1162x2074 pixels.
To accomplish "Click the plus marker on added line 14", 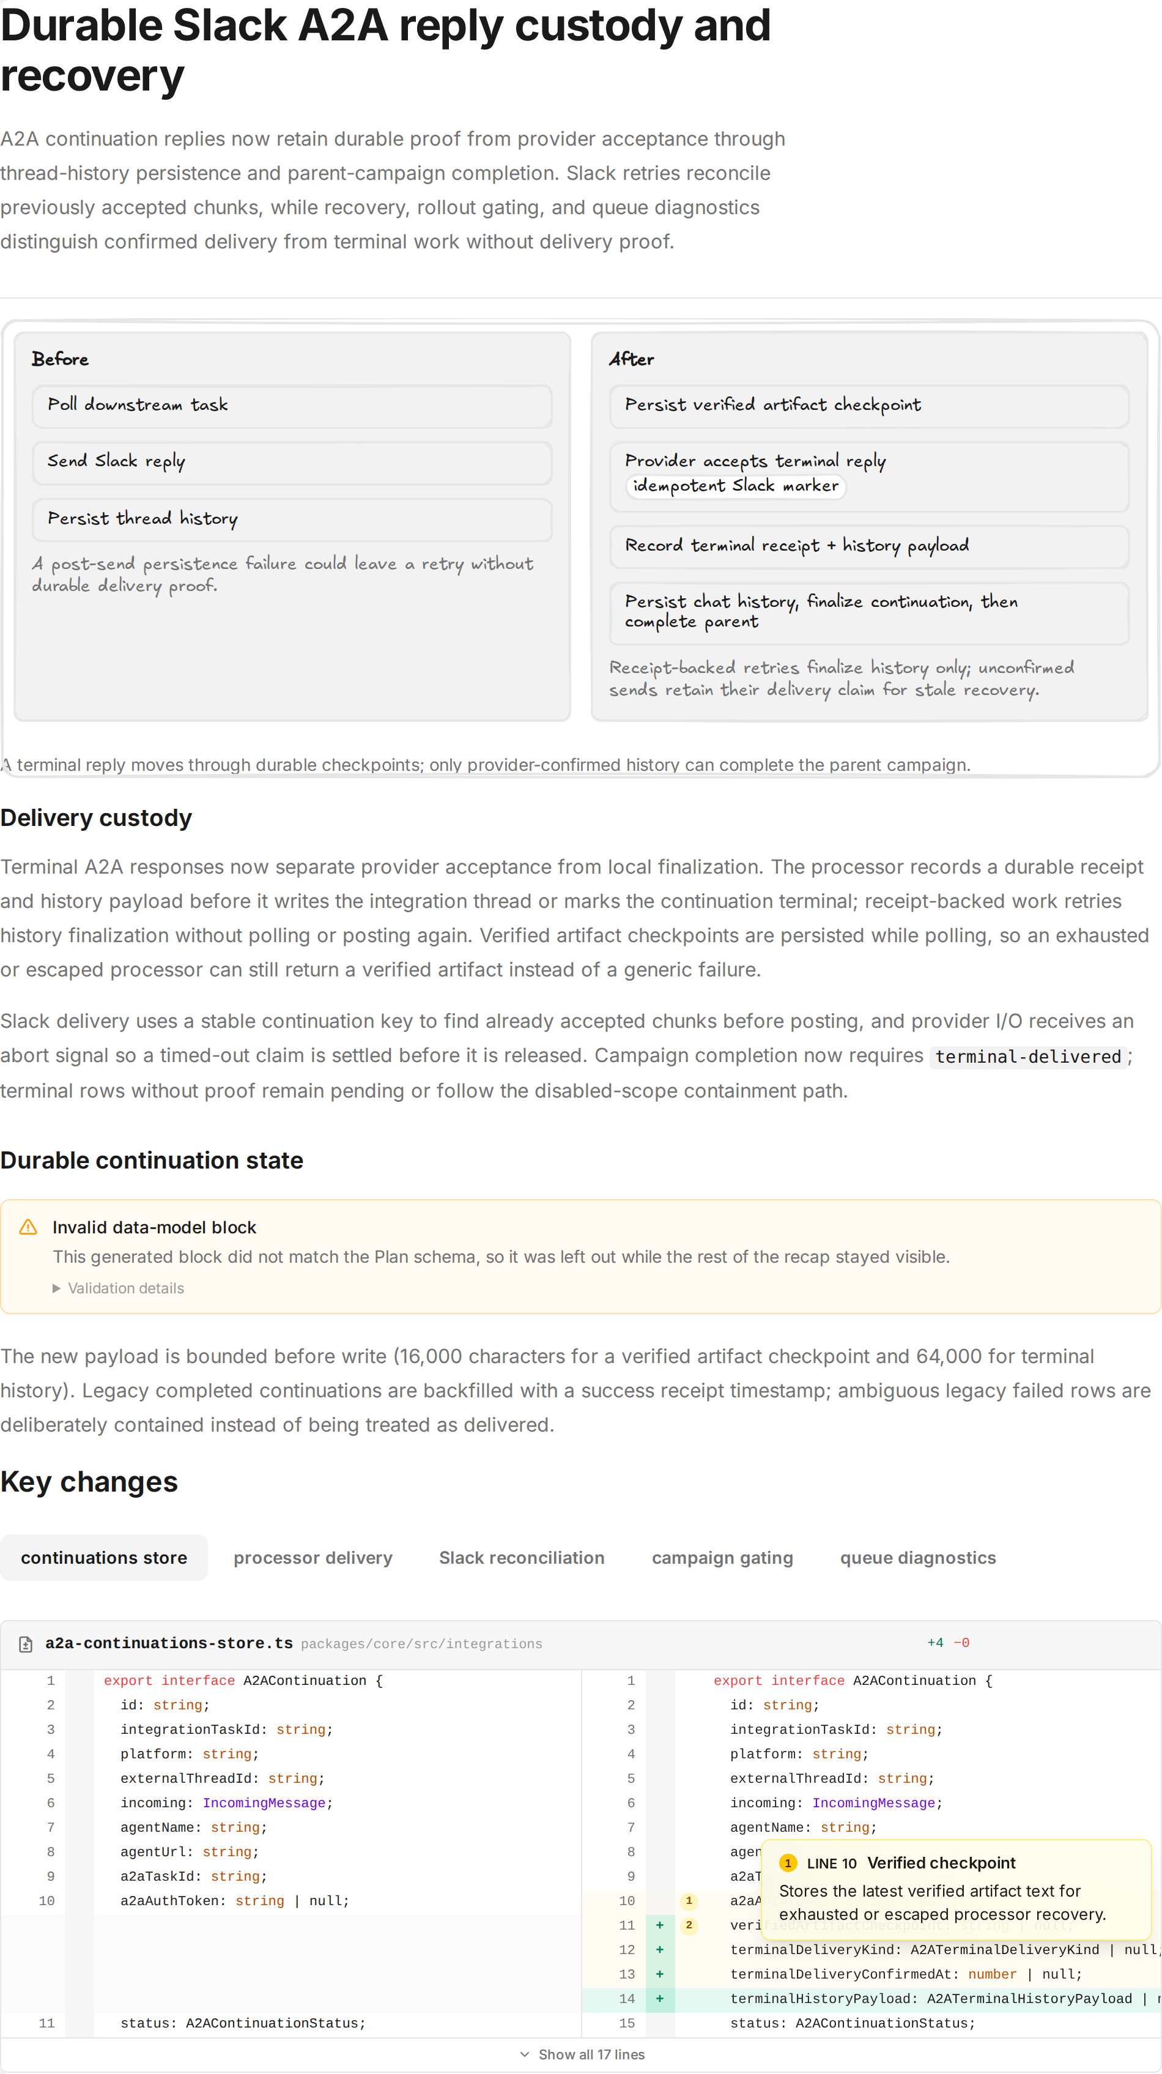I will pos(660,1998).
